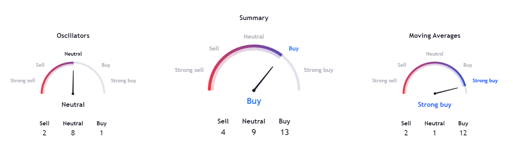
Task: Click the Oscillators Neutral count of 8
Action: [73, 133]
